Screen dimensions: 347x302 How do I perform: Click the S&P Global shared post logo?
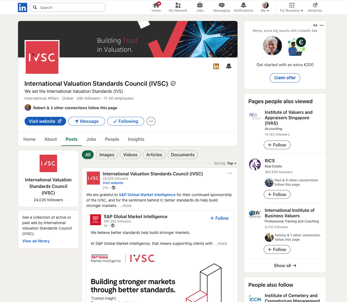[96, 220]
